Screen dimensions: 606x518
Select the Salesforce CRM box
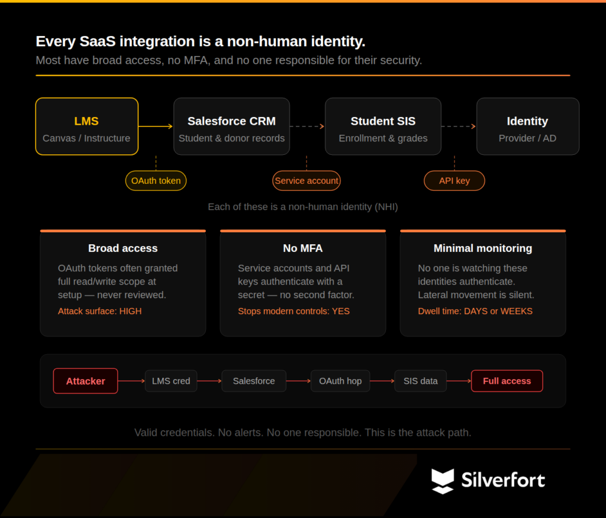231,127
